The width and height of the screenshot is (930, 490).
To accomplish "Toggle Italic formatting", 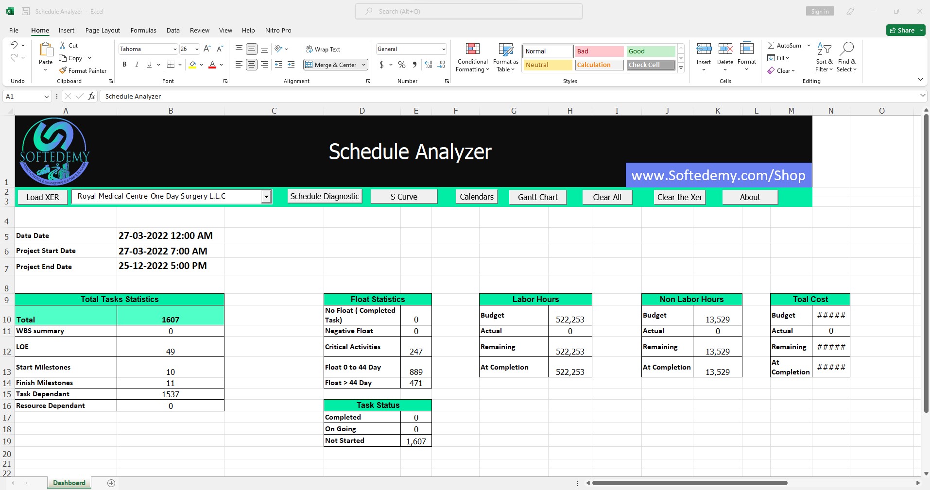I will point(137,65).
